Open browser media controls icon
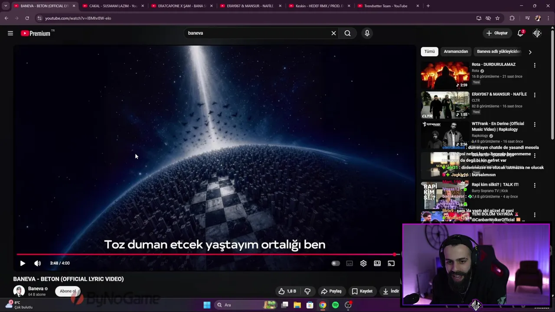This screenshot has height=312, width=555. click(x=527, y=18)
